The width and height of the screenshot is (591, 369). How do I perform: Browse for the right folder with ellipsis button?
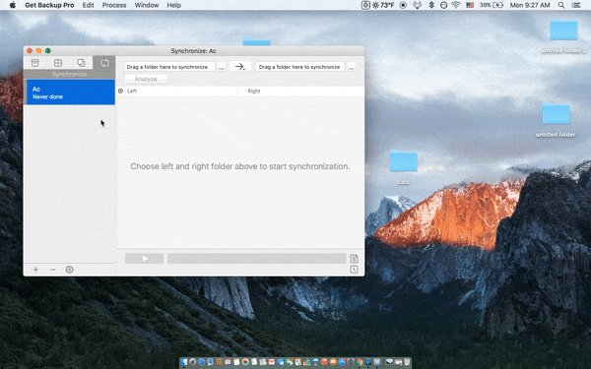[x=351, y=67]
